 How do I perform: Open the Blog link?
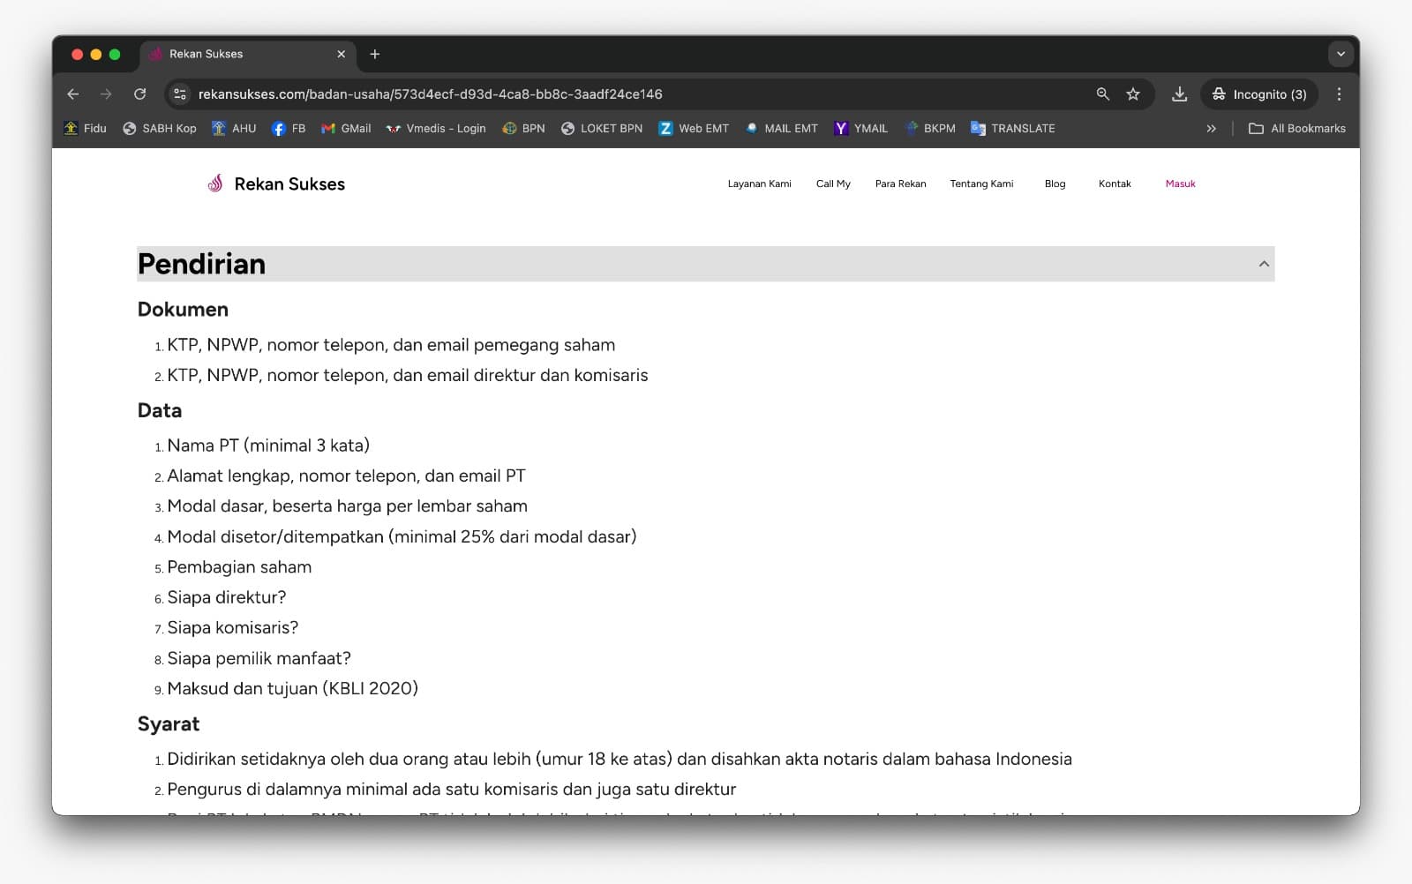coord(1055,184)
